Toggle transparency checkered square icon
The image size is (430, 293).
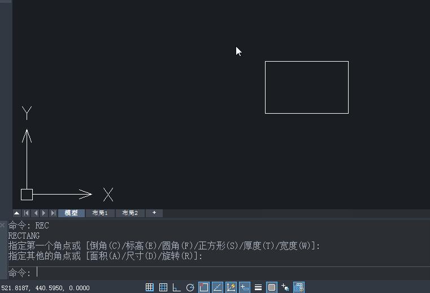coord(272,287)
